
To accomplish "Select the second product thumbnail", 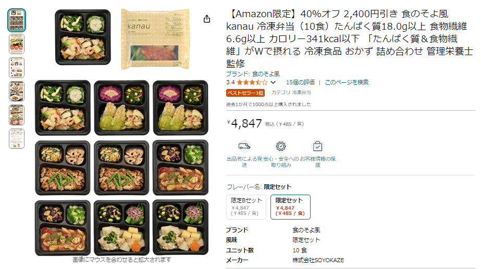I will (x=17, y=44).
